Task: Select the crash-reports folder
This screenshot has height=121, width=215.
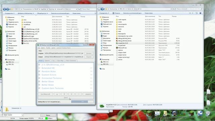Action: point(122,19)
